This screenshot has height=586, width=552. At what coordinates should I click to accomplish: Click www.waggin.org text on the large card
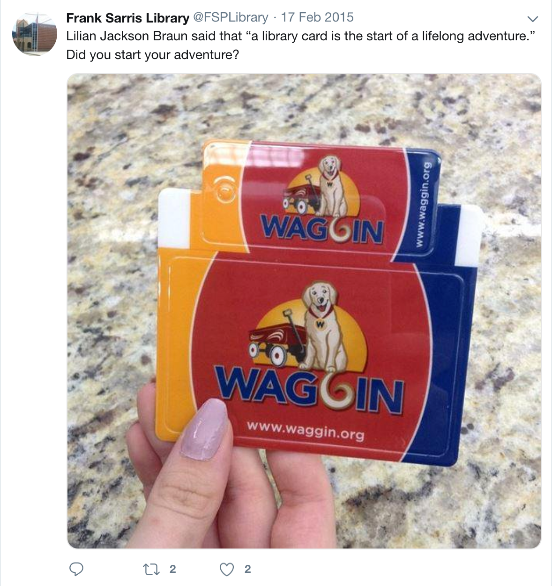[305, 430]
